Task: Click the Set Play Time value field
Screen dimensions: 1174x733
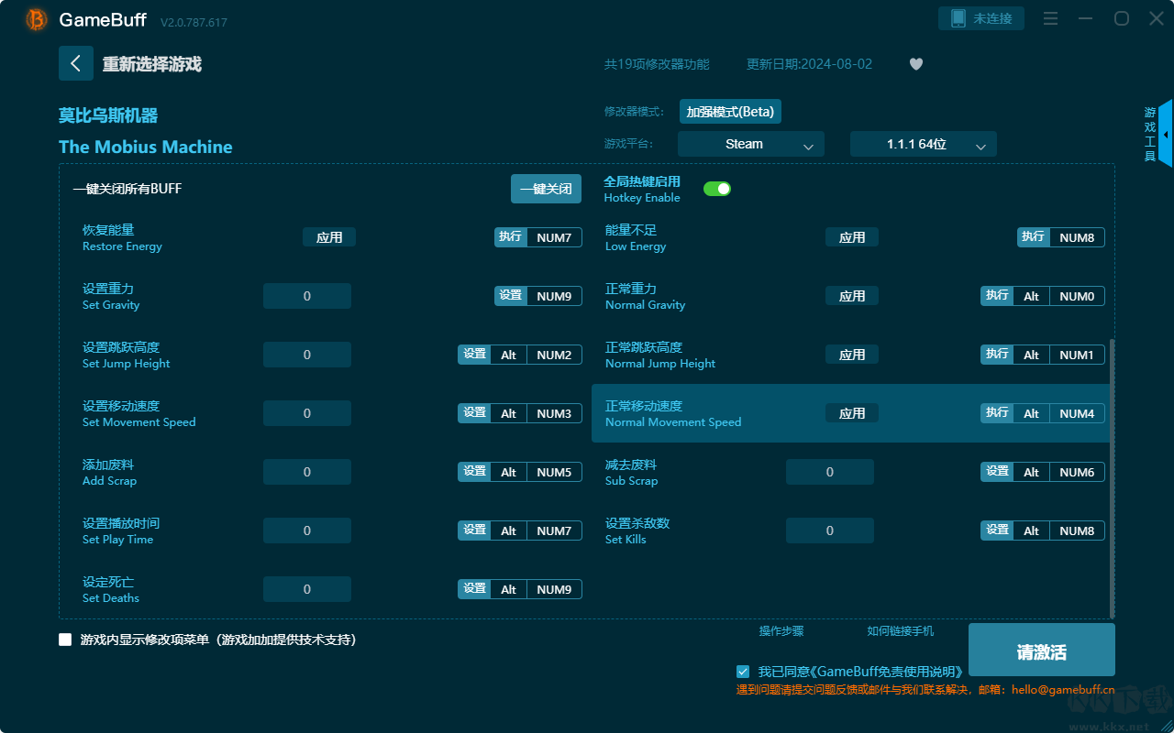Action: click(307, 531)
